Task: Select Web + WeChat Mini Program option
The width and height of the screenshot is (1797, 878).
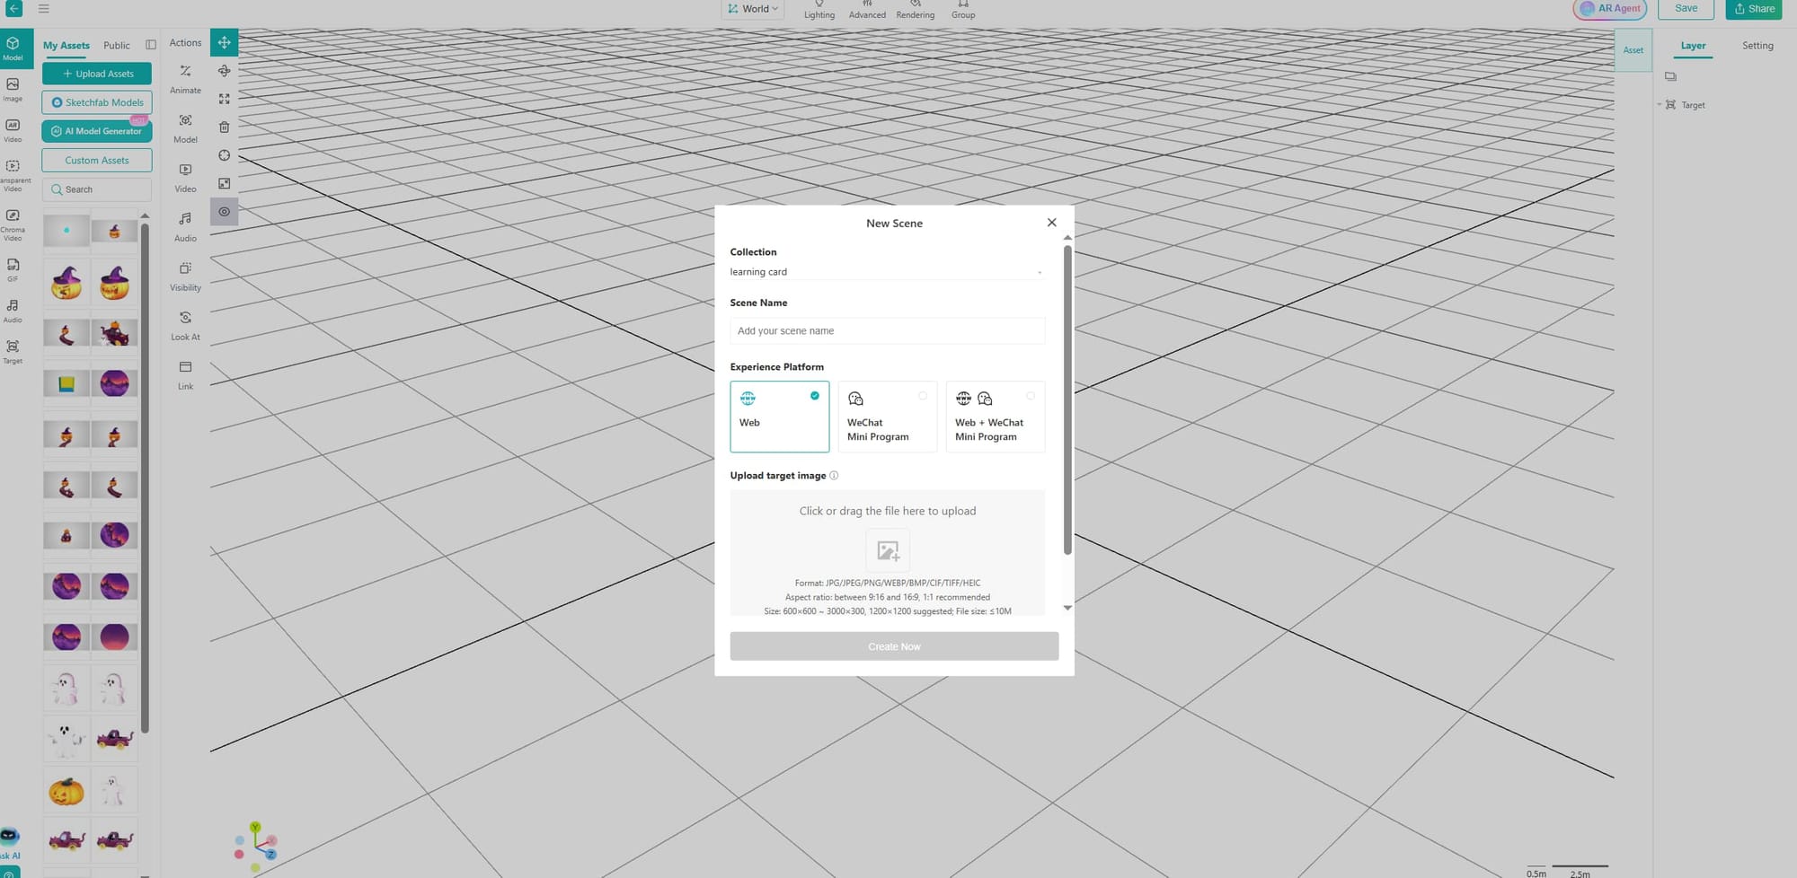Action: [995, 417]
